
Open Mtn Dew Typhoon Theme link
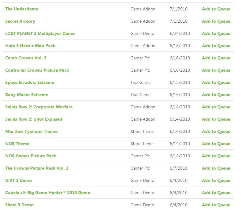pos(31,131)
